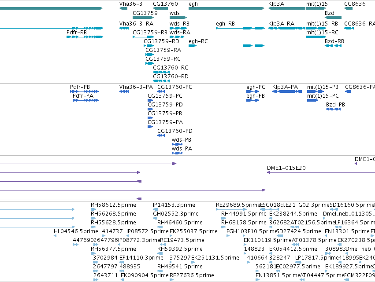This screenshot has width=375, height=282.
Task: Select the Vha36-3 gene label
Action: pyautogui.click(x=131, y=4)
